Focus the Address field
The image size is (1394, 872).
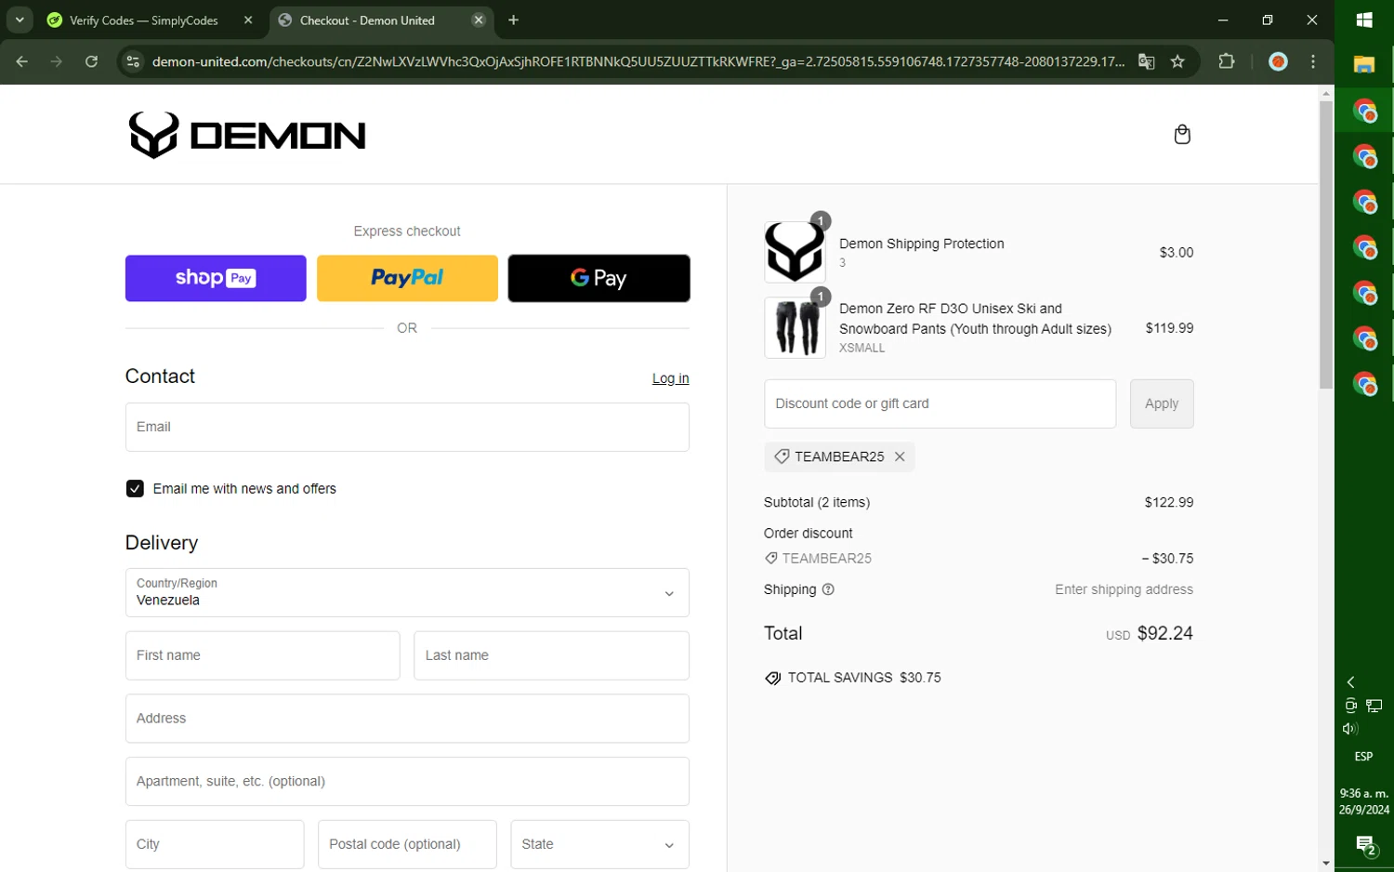[407, 719]
